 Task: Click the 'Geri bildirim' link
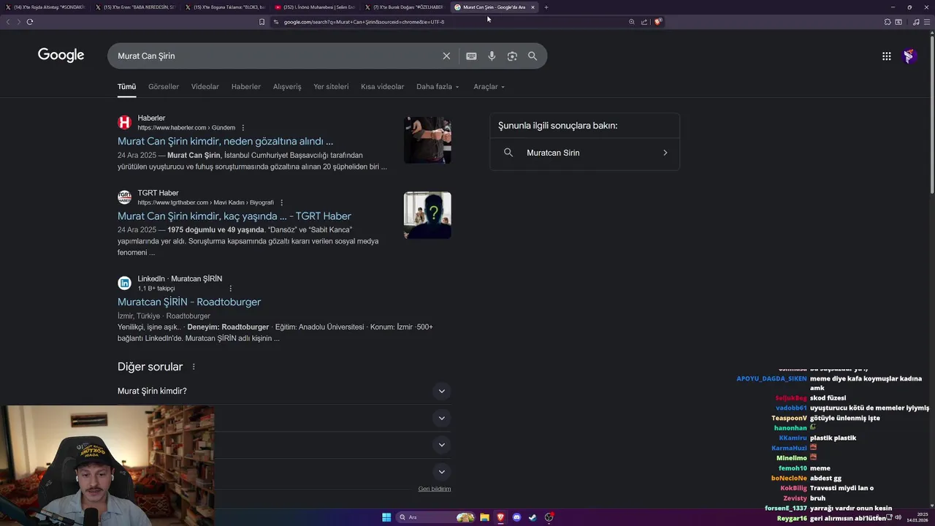[435, 489]
